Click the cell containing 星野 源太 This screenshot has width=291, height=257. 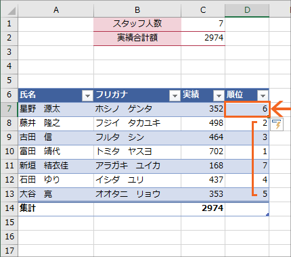click(55, 109)
